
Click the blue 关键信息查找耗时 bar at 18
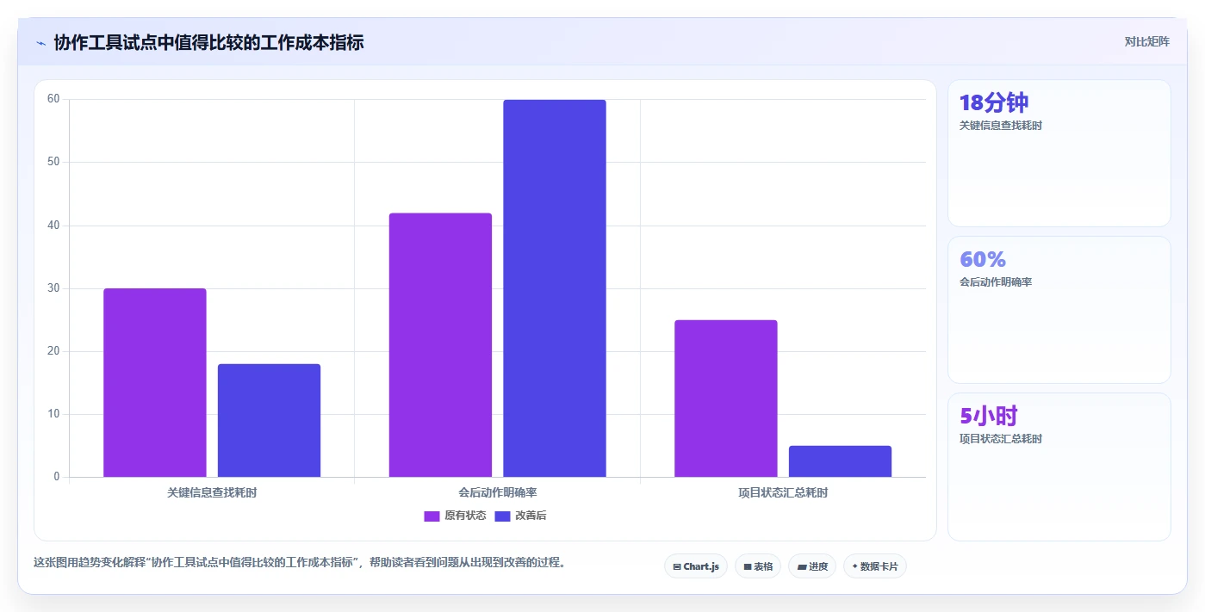coord(269,420)
